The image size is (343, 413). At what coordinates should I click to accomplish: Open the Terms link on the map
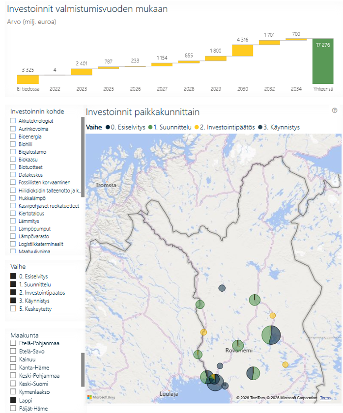[x=325, y=398]
